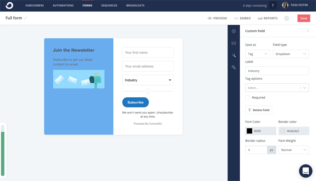Toggle the Required checkbox

click(247, 98)
